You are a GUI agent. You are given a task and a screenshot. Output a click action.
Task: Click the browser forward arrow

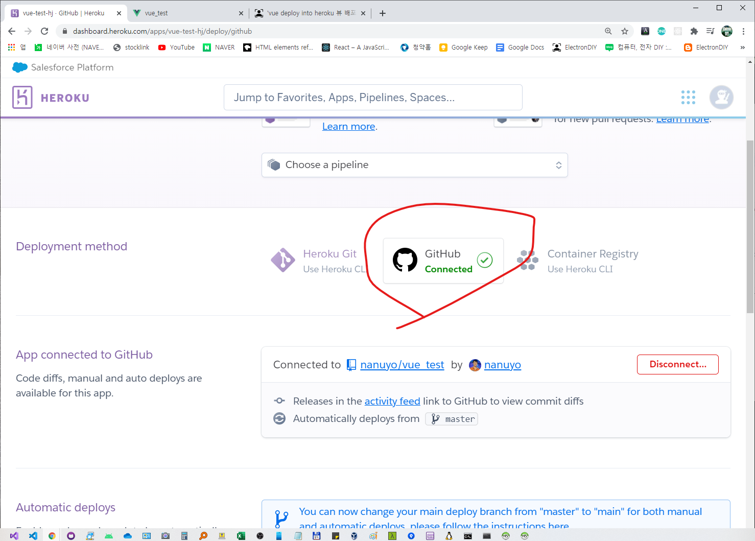point(28,31)
